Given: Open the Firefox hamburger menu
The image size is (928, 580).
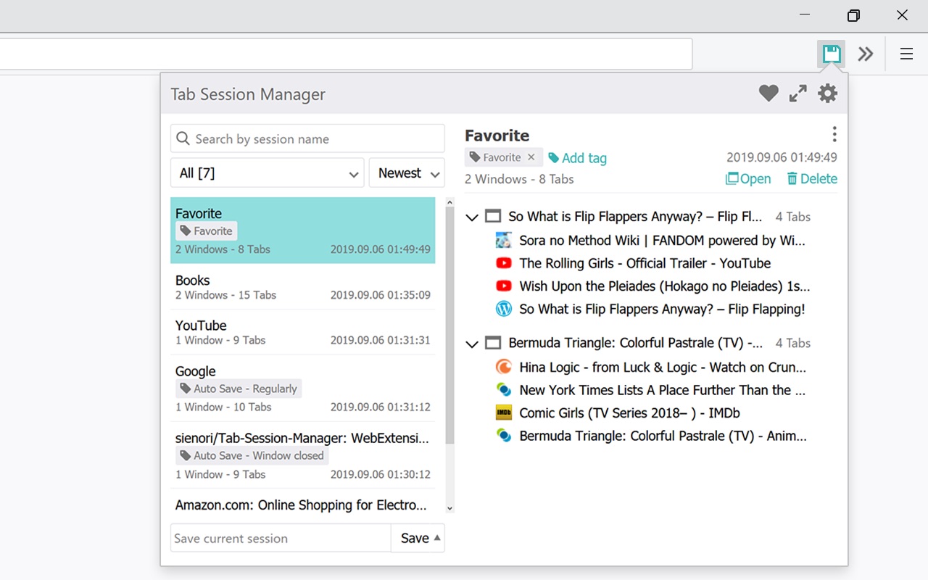Looking at the screenshot, I should coord(906,53).
